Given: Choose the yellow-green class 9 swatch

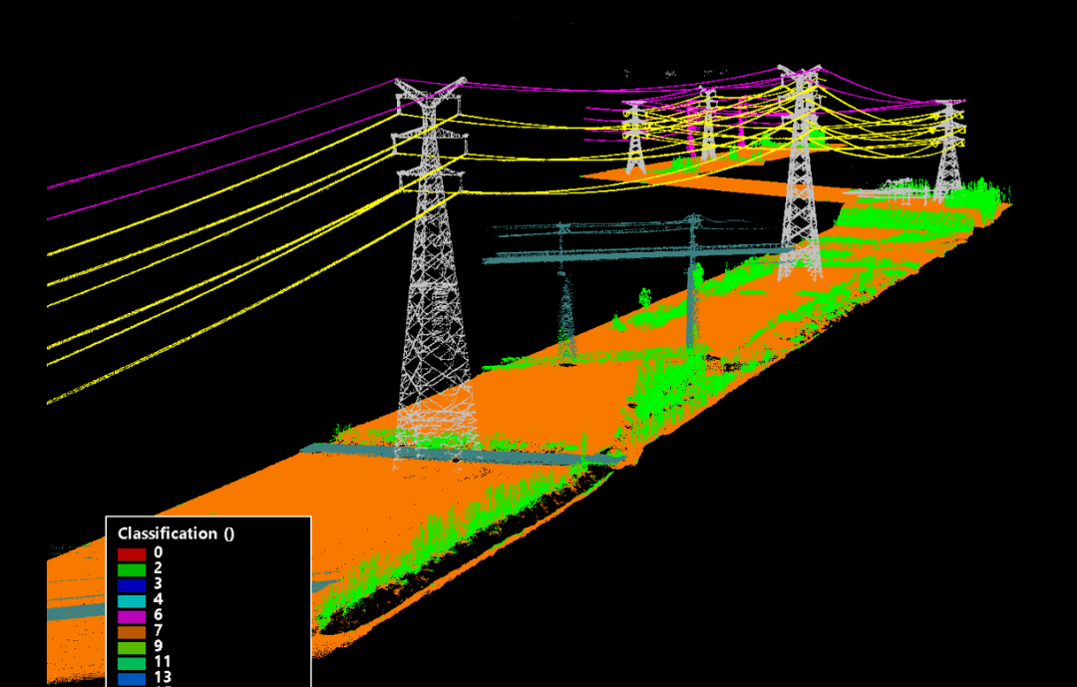Looking at the screenshot, I should click(x=132, y=647).
